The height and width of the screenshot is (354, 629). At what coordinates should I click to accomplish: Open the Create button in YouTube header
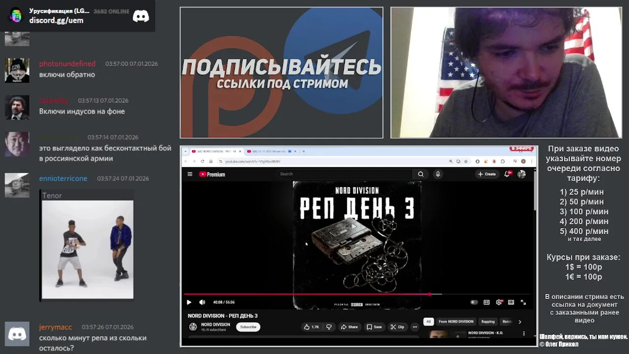pyautogui.click(x=487, y=174)
